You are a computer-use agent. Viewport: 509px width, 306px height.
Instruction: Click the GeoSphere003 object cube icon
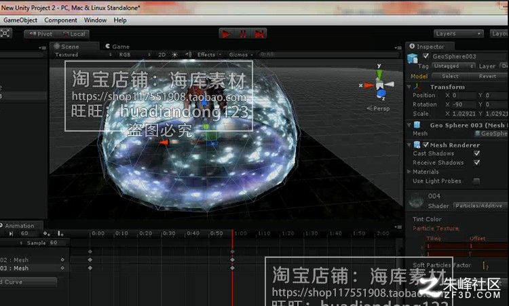[413, 58]
